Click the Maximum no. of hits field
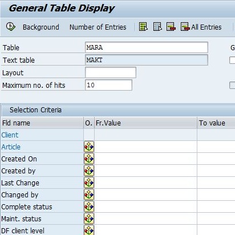 [x=108, y=85]
